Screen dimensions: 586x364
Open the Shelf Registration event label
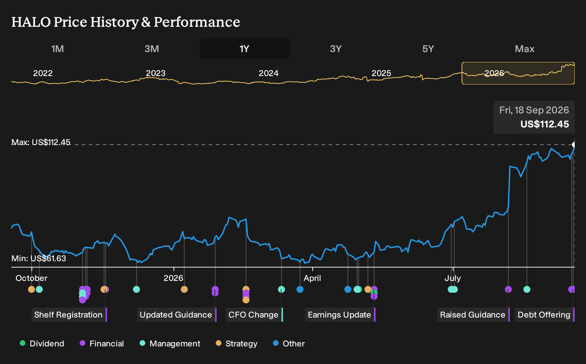[69, 315]
